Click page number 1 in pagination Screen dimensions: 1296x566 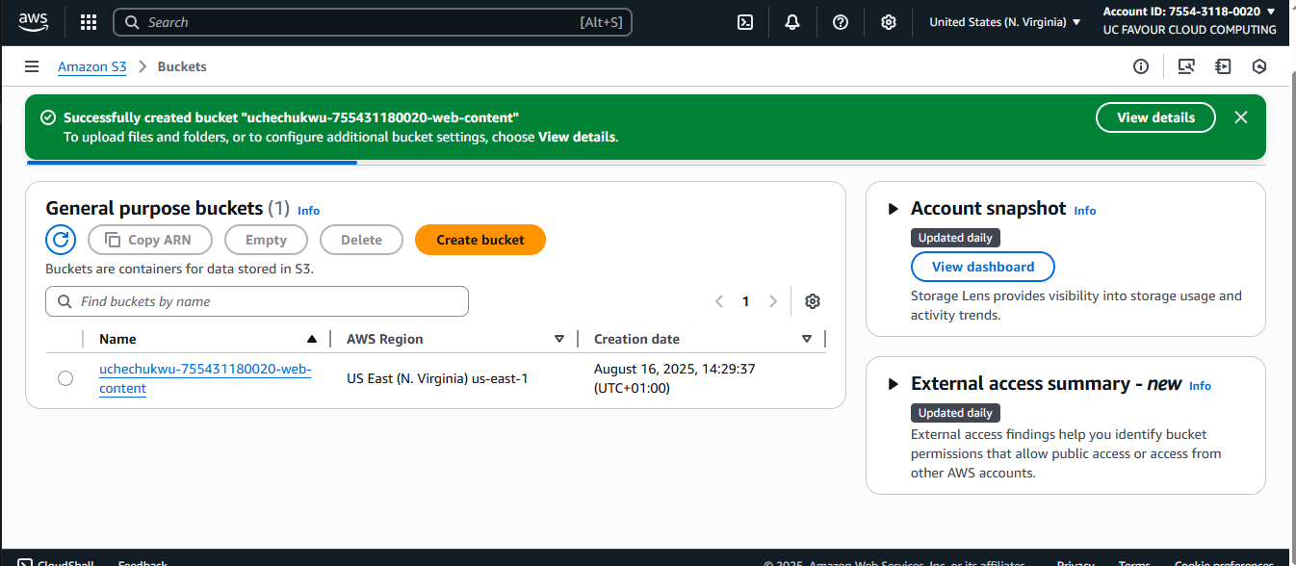(x=745, y=301)
